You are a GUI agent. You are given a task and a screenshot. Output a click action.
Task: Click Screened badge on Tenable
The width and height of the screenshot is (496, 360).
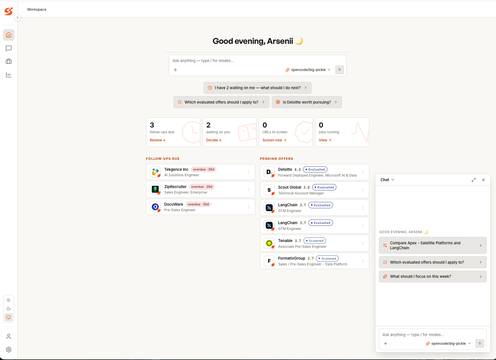[x=315, y=241]
